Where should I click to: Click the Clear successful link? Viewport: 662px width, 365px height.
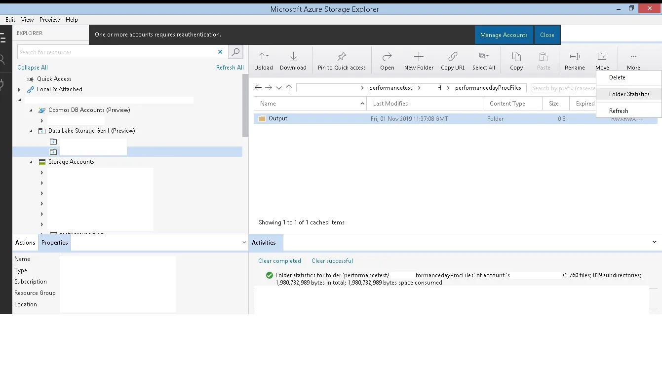pos(332,261)
